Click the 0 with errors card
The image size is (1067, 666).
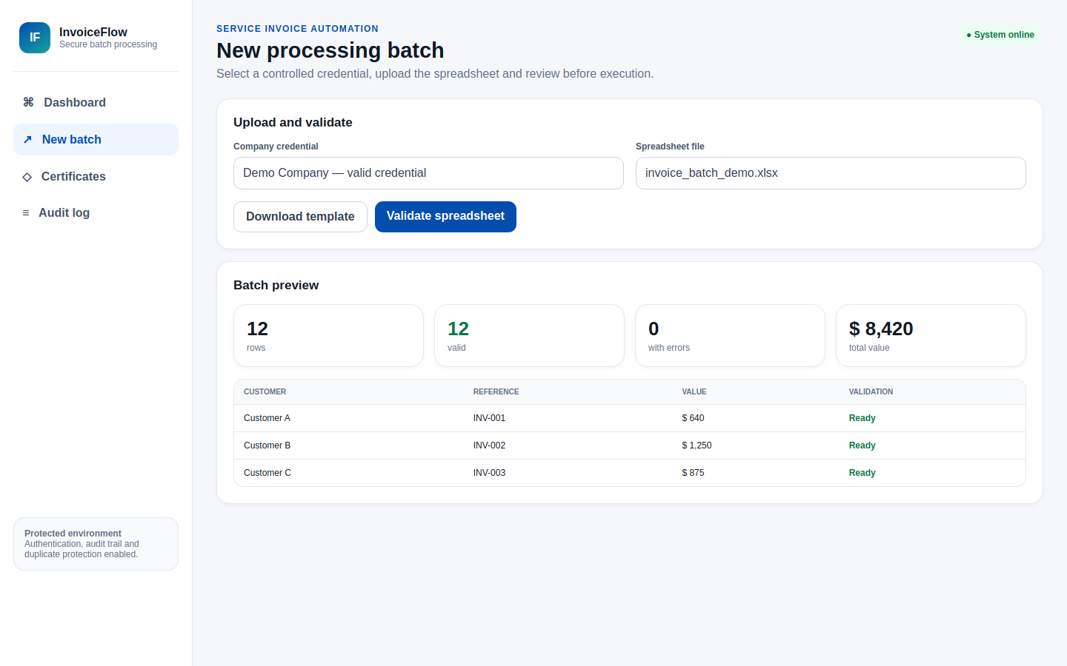pyautogui.click(x=730, y=336)
